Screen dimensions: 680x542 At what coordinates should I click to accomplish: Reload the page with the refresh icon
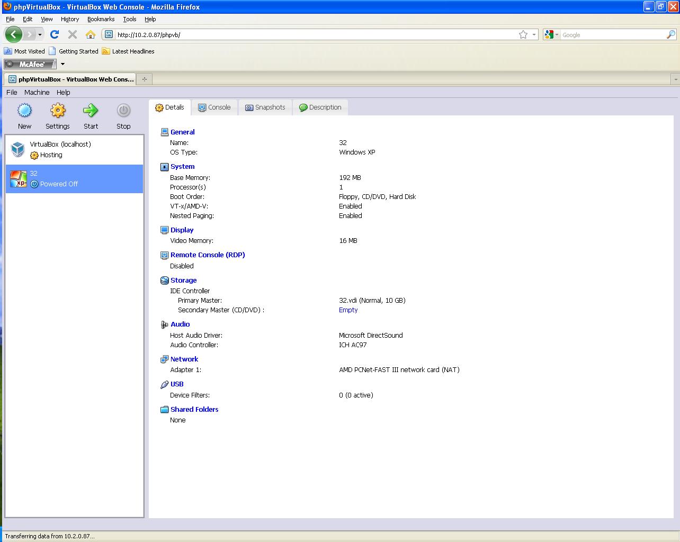[55, 34]
